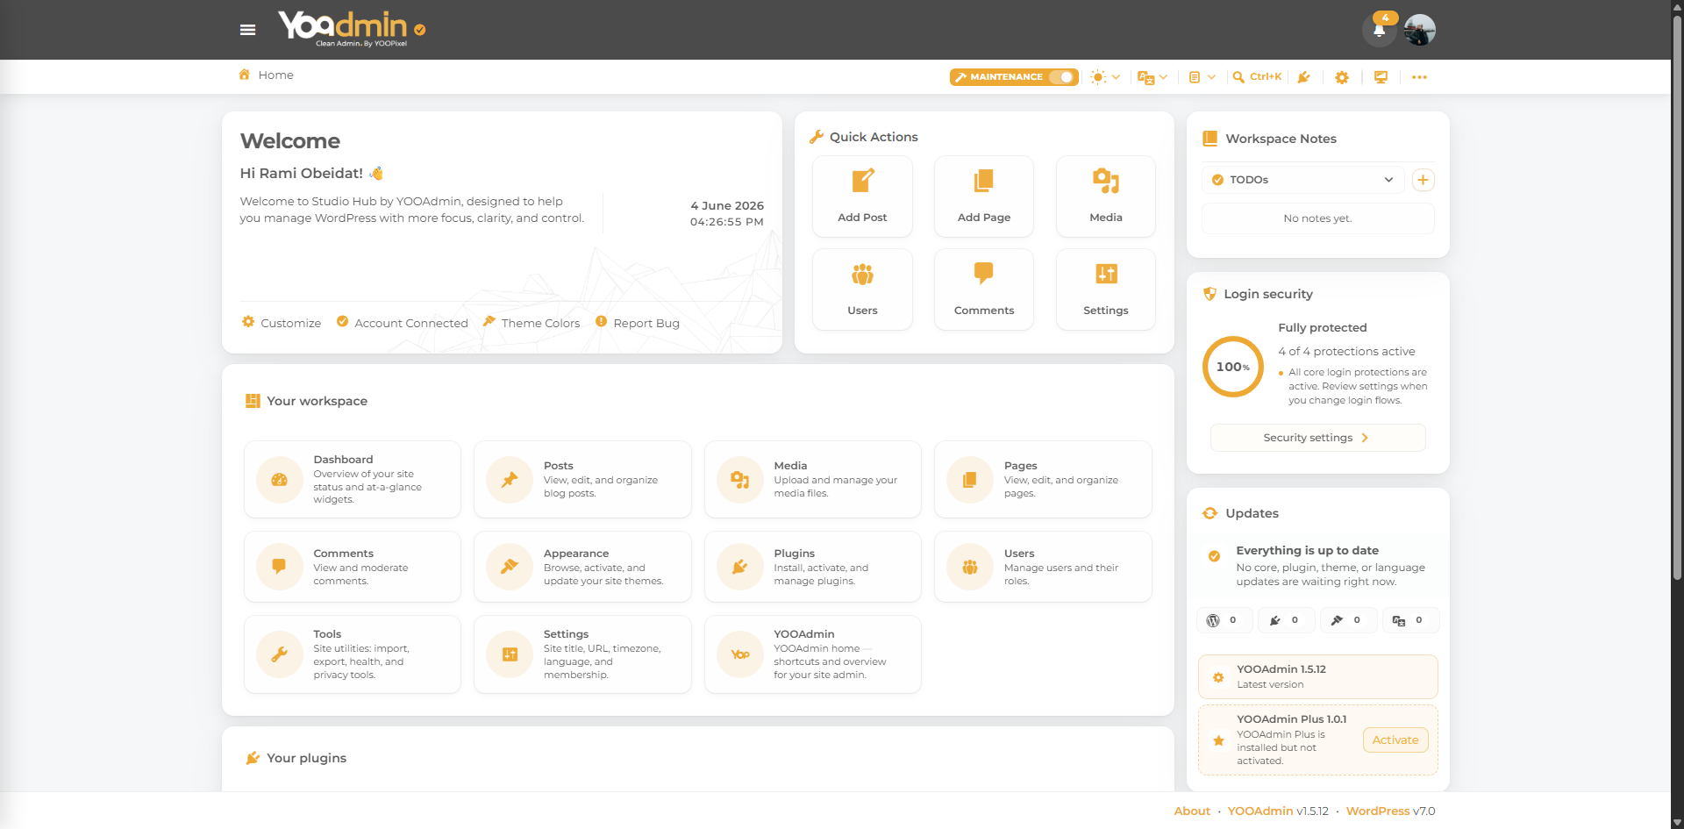1684x829 pixels.
Task: Click the page vertical scrollbar
Action: point(1677,298)
